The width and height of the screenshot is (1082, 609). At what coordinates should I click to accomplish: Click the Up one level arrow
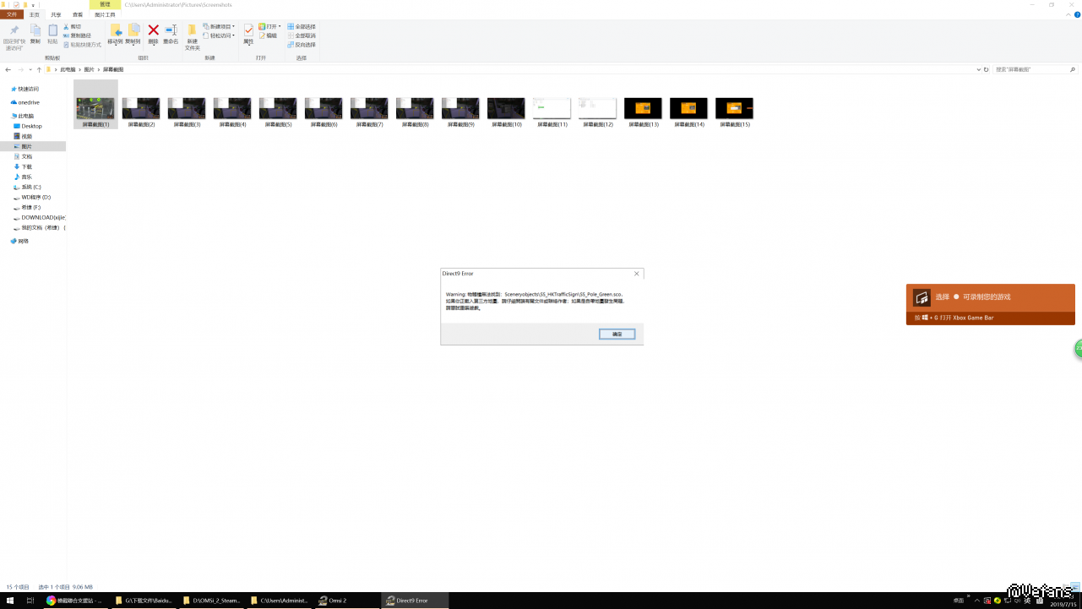[x=39, y=69]
